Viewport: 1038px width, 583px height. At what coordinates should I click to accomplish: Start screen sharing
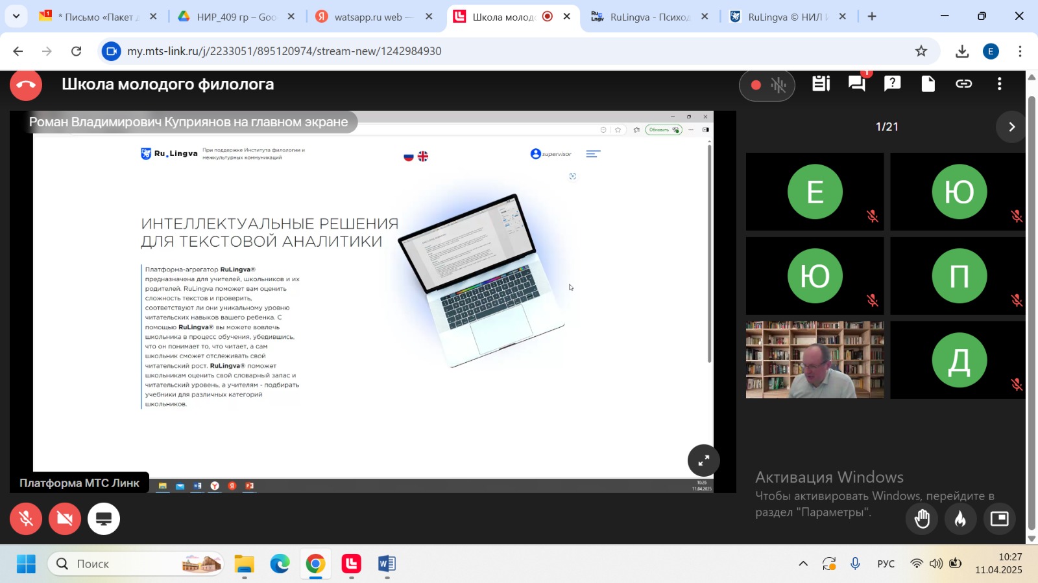pos(104,519)
